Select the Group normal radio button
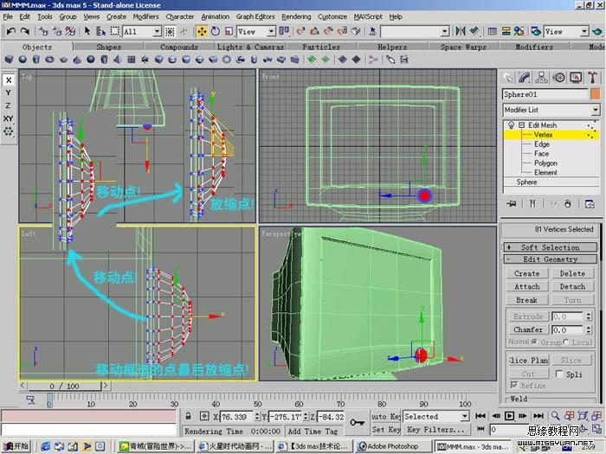Screen dimensions: 606x454 535,342
